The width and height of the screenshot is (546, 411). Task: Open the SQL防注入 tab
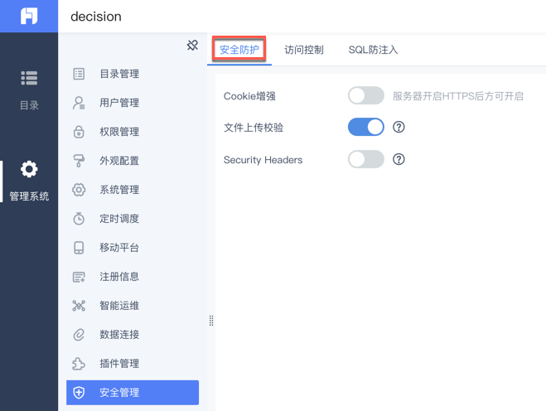tap(373, 50)
